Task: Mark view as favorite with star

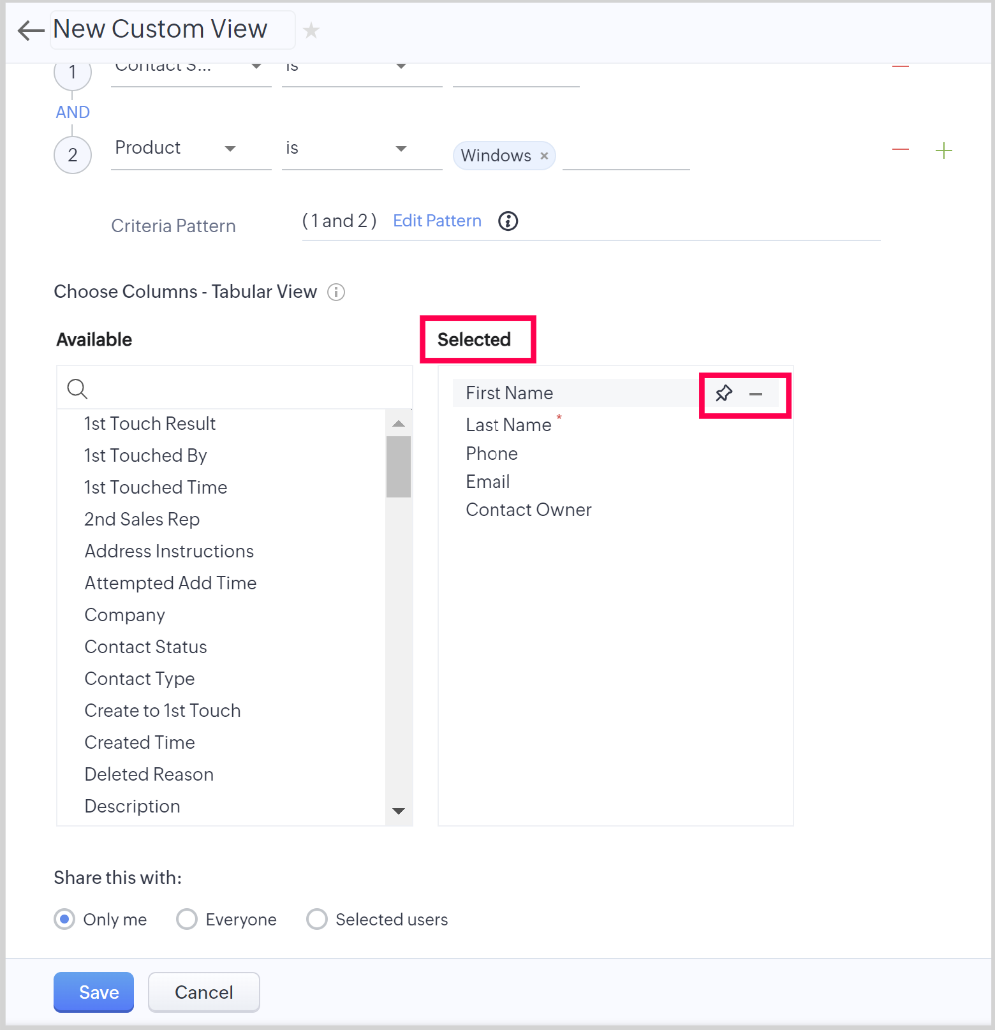Action: (x=311, y=30)
